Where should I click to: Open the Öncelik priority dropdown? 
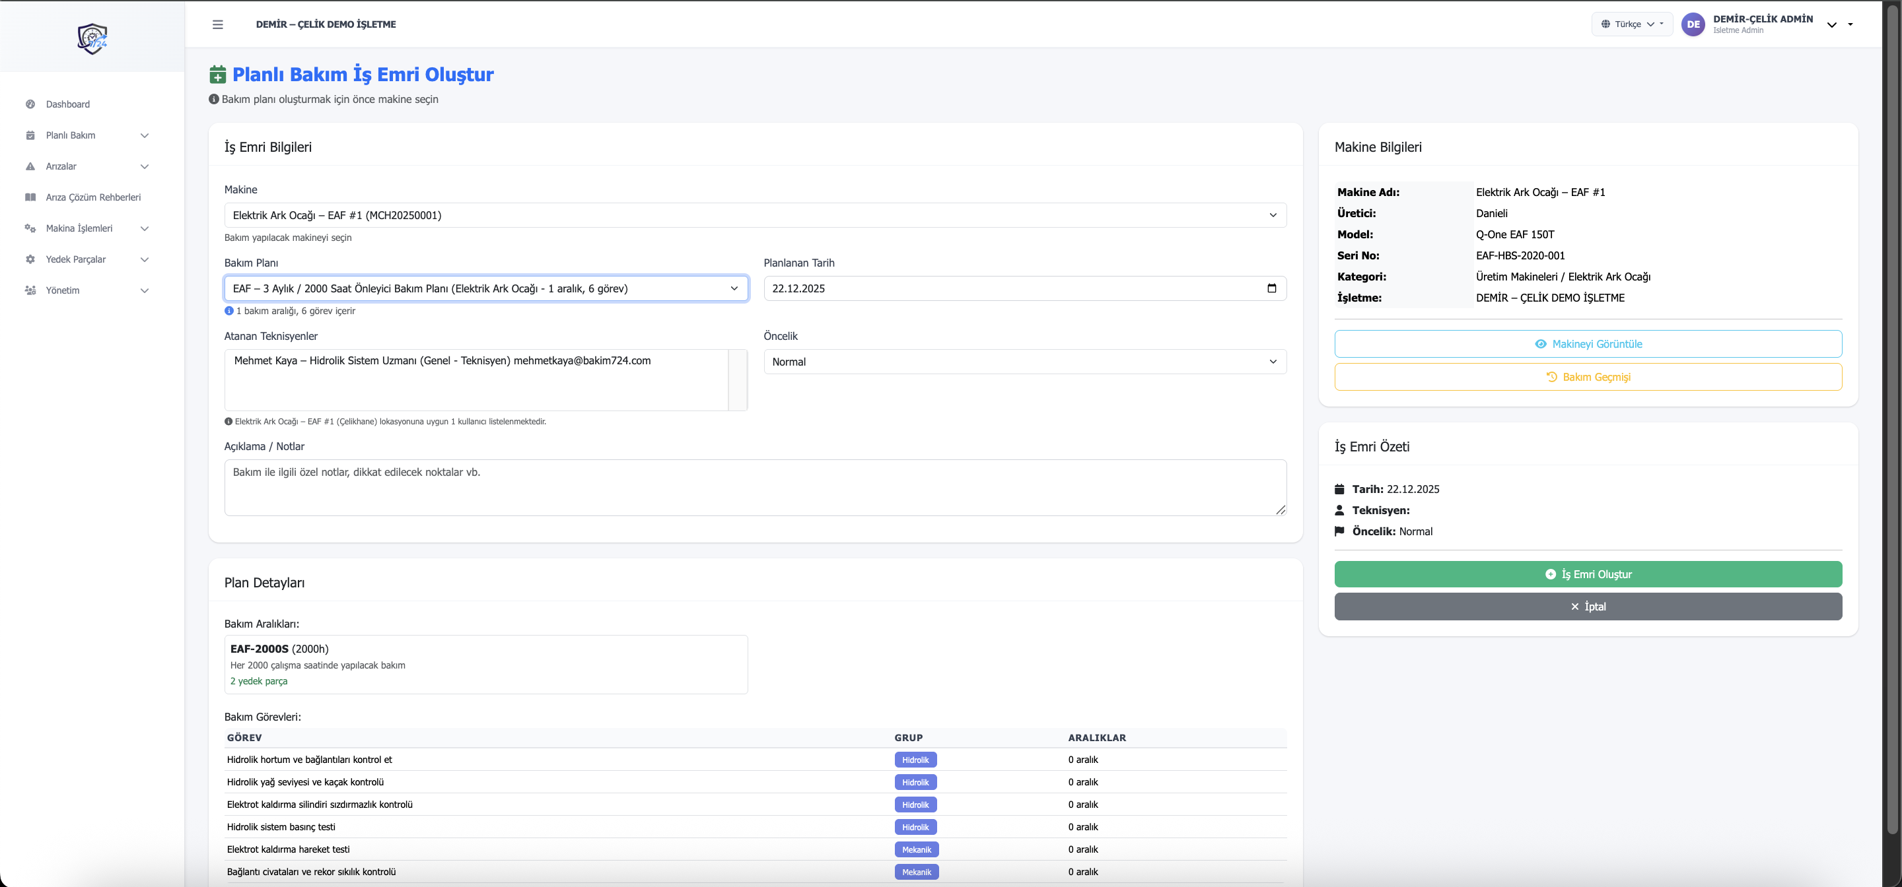1024,362
